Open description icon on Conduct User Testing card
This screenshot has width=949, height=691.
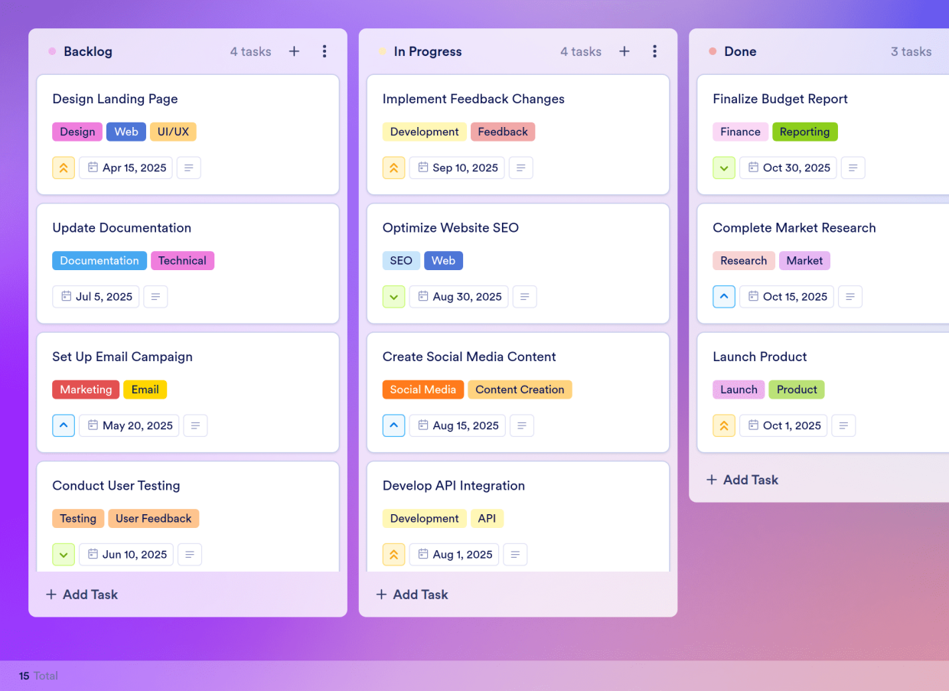coord(190,554)
